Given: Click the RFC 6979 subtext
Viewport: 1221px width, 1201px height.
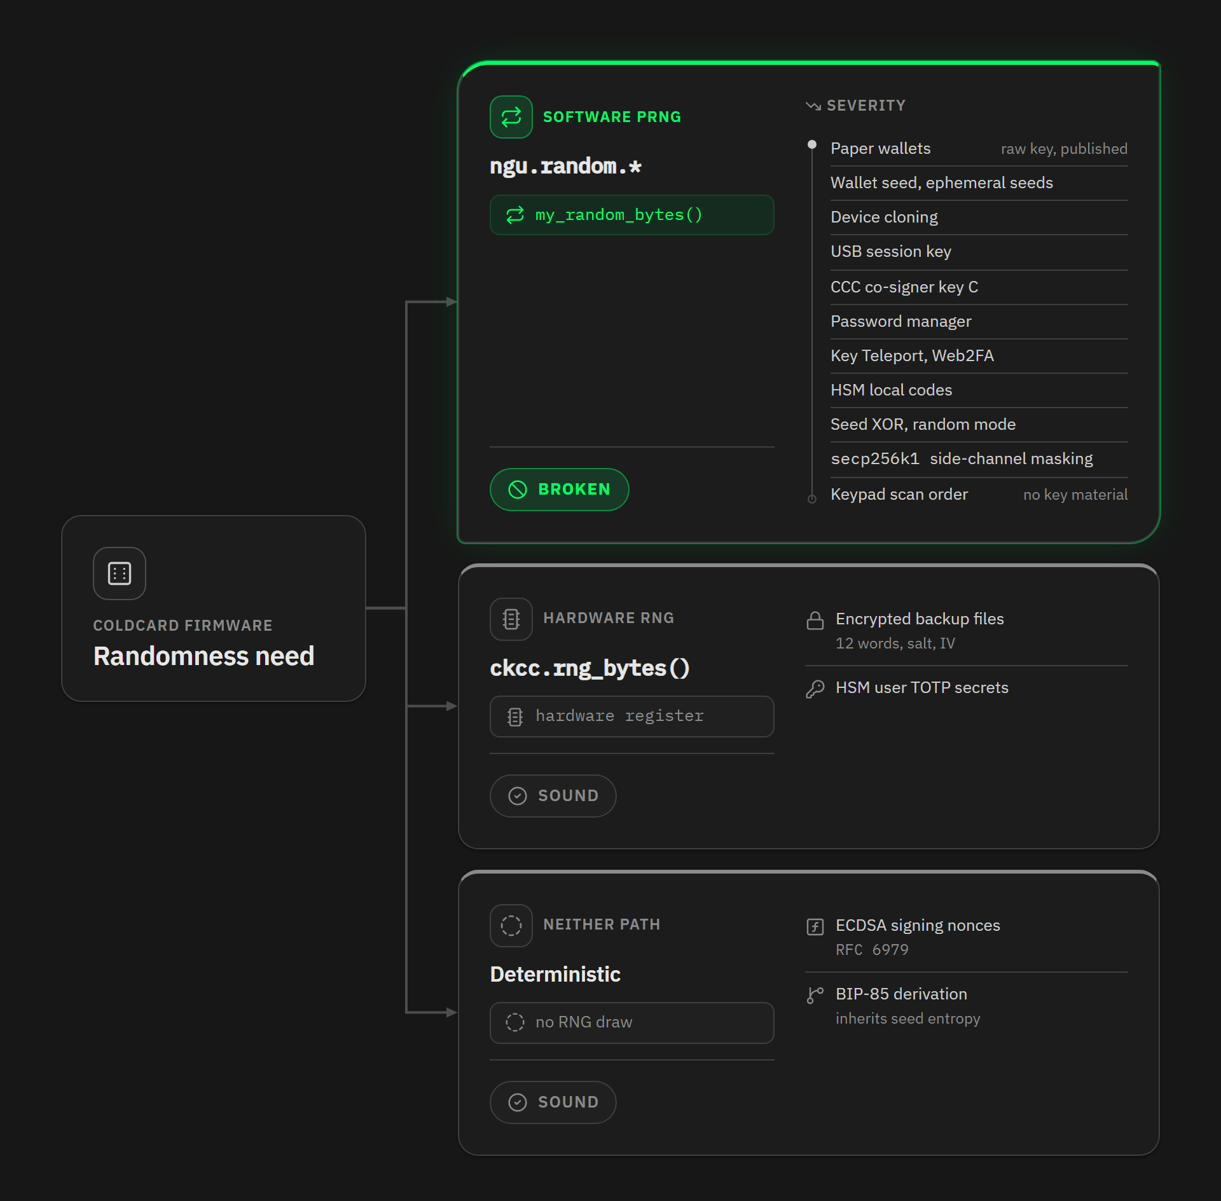Looking at the screenshot, I should (872, 950).
